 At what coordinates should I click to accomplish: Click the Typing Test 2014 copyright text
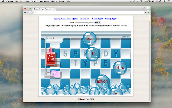coord(86,99)
